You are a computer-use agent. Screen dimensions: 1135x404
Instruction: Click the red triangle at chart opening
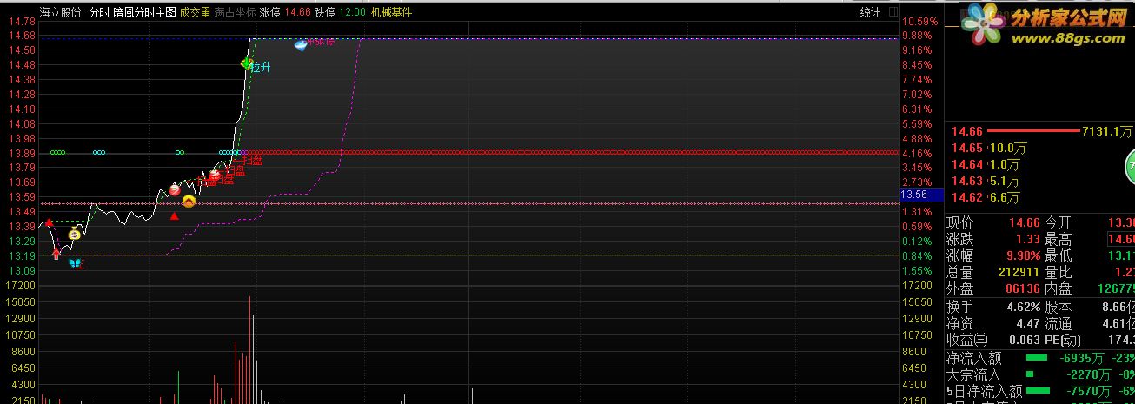[50, 222]
